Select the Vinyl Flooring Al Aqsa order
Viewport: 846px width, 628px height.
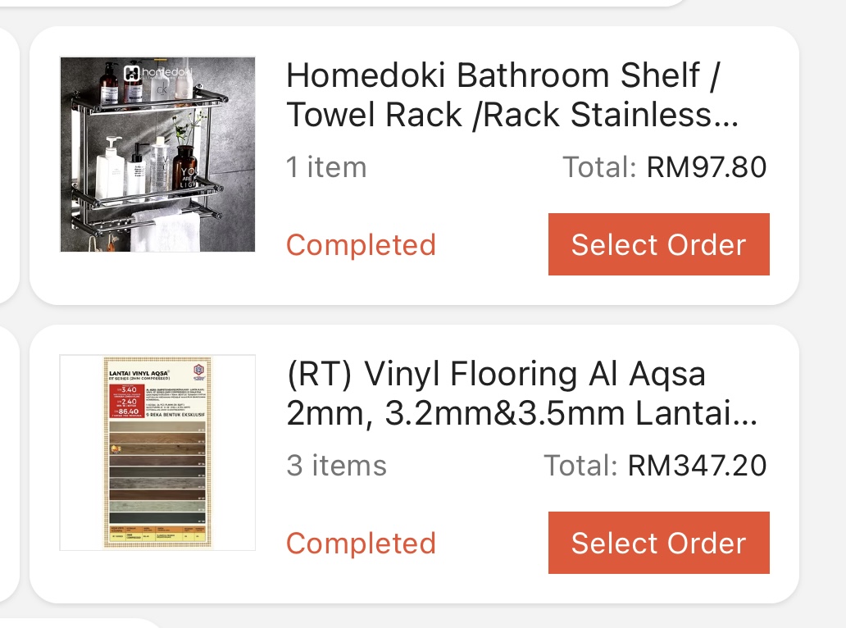(x=659, y=543)
